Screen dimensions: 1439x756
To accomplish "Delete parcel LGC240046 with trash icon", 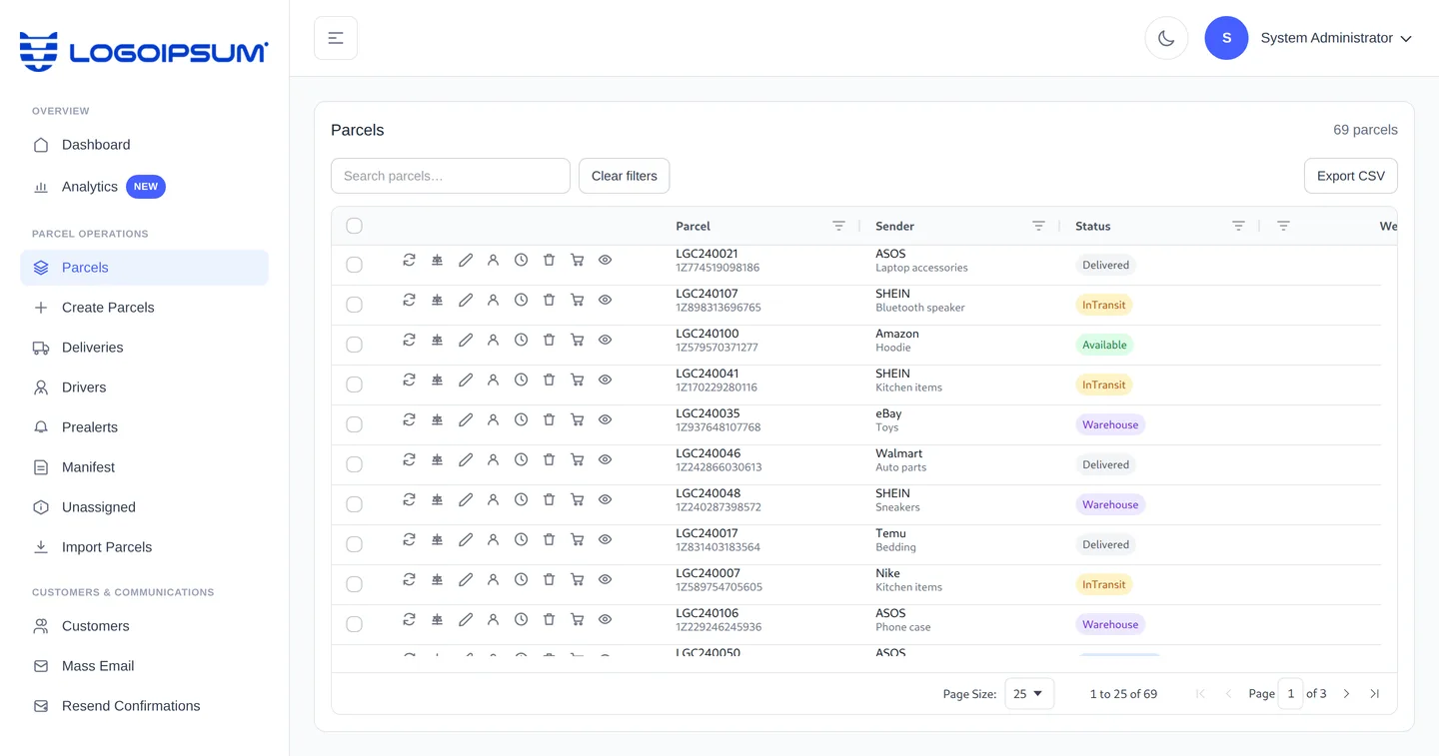I will [549, 459].
